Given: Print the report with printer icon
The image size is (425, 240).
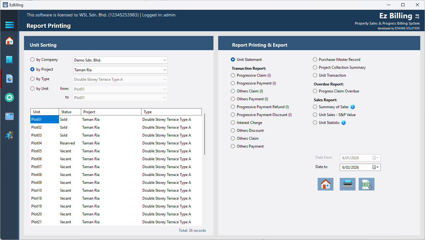Looking at the screenshot, I should point(348,184).
